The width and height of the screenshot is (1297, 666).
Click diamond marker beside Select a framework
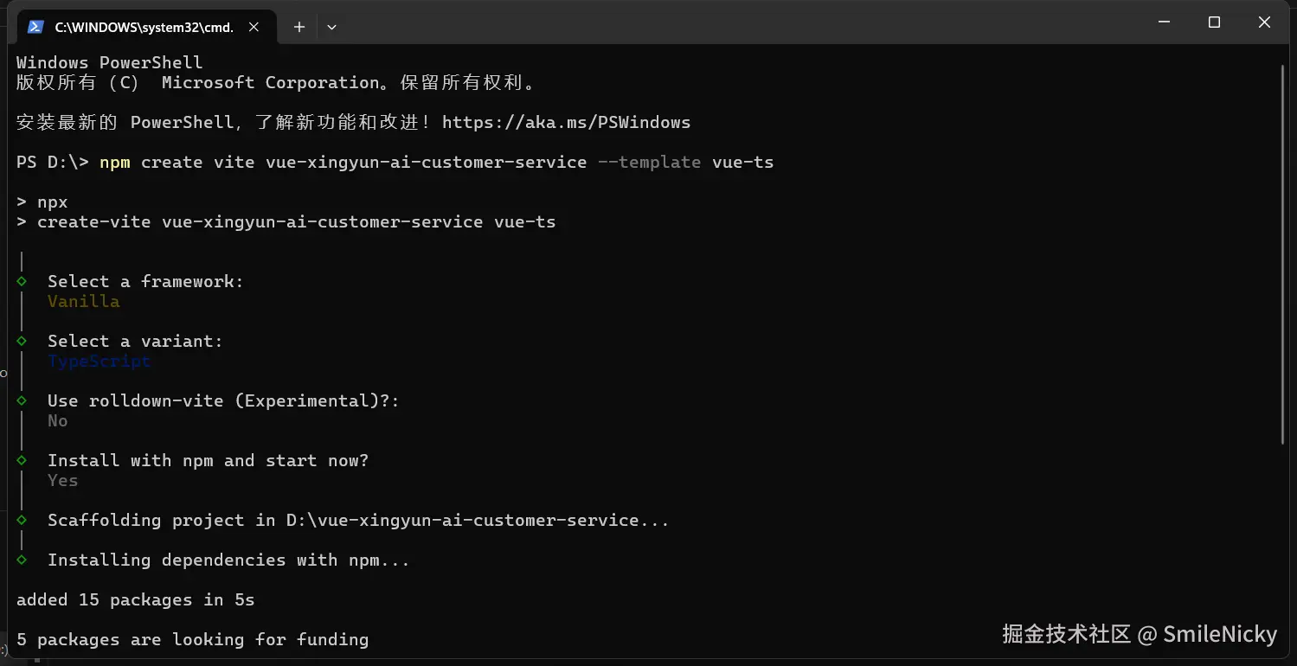(x=22, y=281)
